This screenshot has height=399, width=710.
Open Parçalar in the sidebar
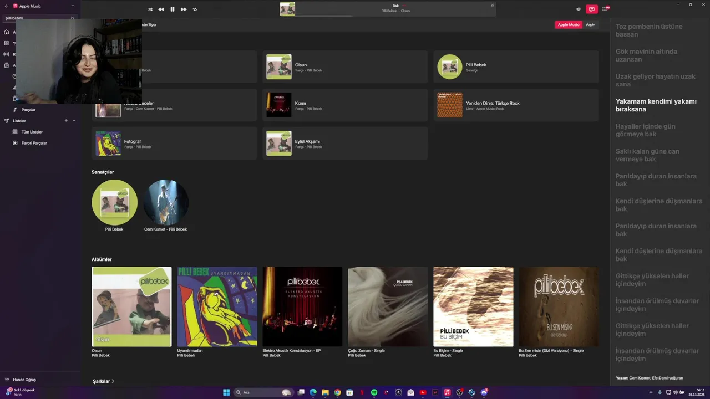click(x=28, y=110)
